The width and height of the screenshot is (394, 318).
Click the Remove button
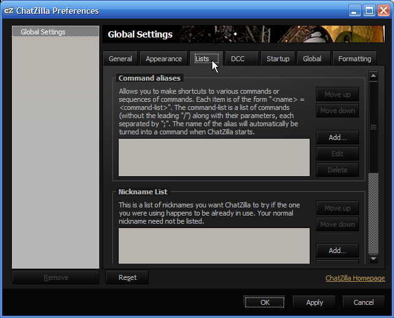coord(56,277)
